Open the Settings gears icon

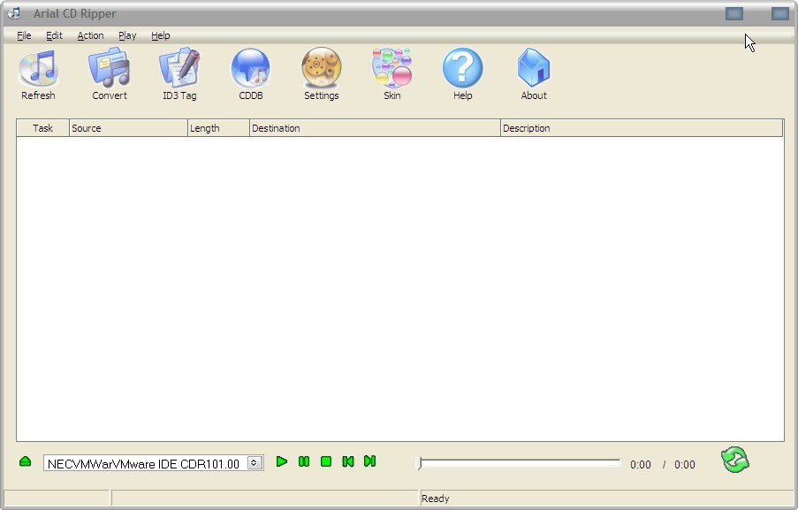pos(321,73)
